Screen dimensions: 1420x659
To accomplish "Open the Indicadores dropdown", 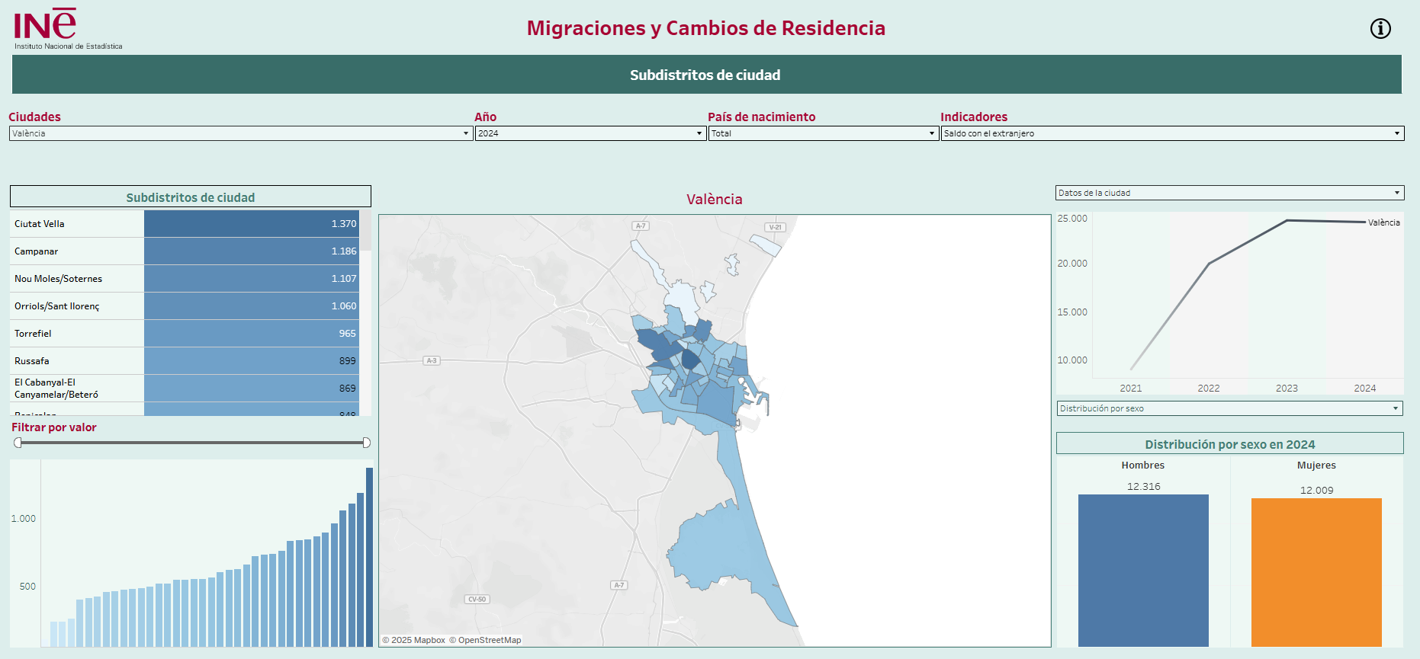I will [x=1171, y=133].
